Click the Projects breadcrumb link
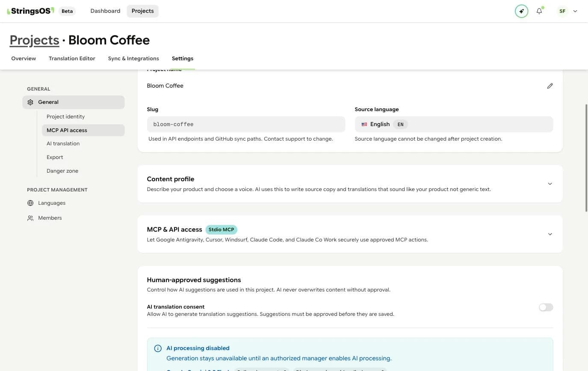The image size is (588, 371). (x=34, y=40)
